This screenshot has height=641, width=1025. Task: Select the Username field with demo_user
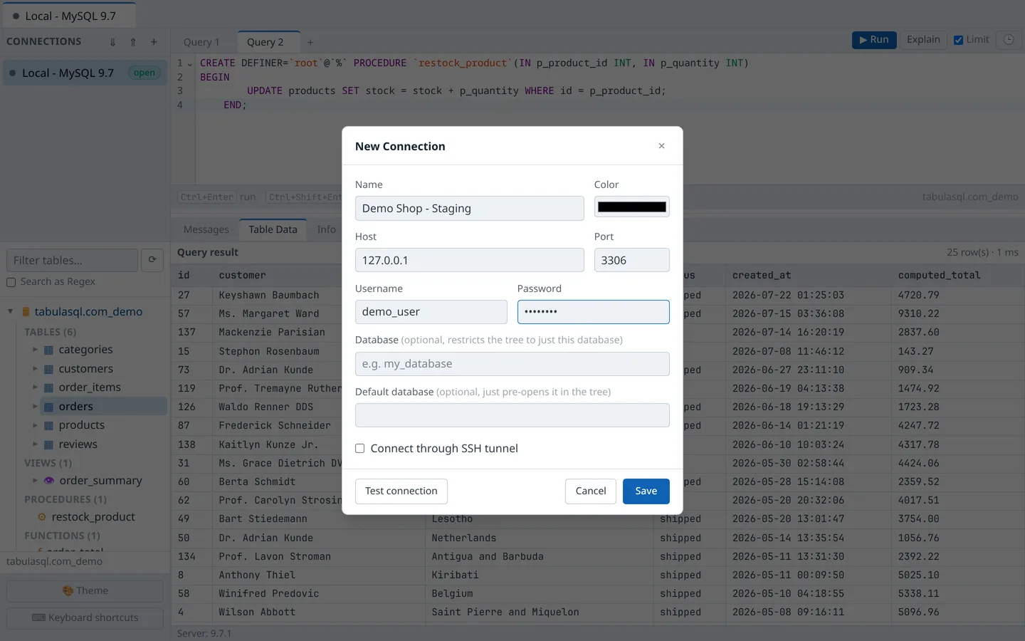(x=431, y=312)
